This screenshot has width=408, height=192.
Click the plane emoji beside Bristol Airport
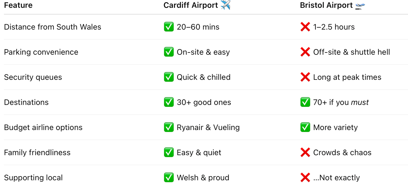pyautogui.click(x=360, y=5)
